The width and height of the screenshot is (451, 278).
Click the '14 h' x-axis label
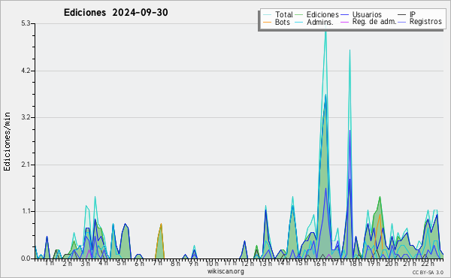(x=283, y=263)
